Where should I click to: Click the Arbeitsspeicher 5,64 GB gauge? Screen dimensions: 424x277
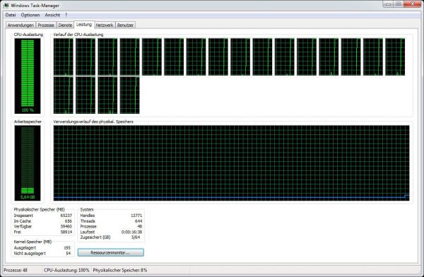pos(28,163)
